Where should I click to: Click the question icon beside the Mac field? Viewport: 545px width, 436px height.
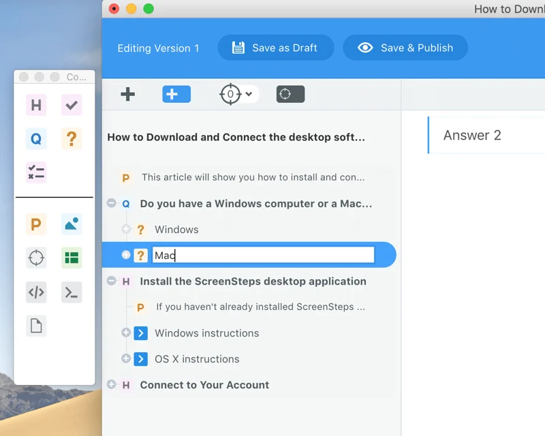141,255
